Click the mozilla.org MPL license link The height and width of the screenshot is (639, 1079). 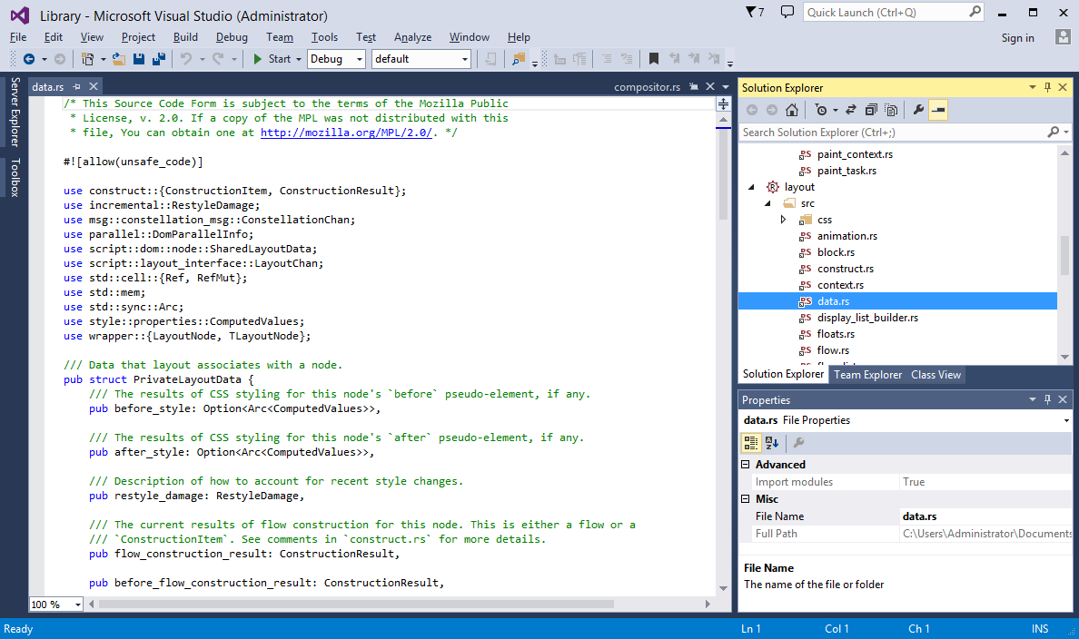tap(346, 133)
